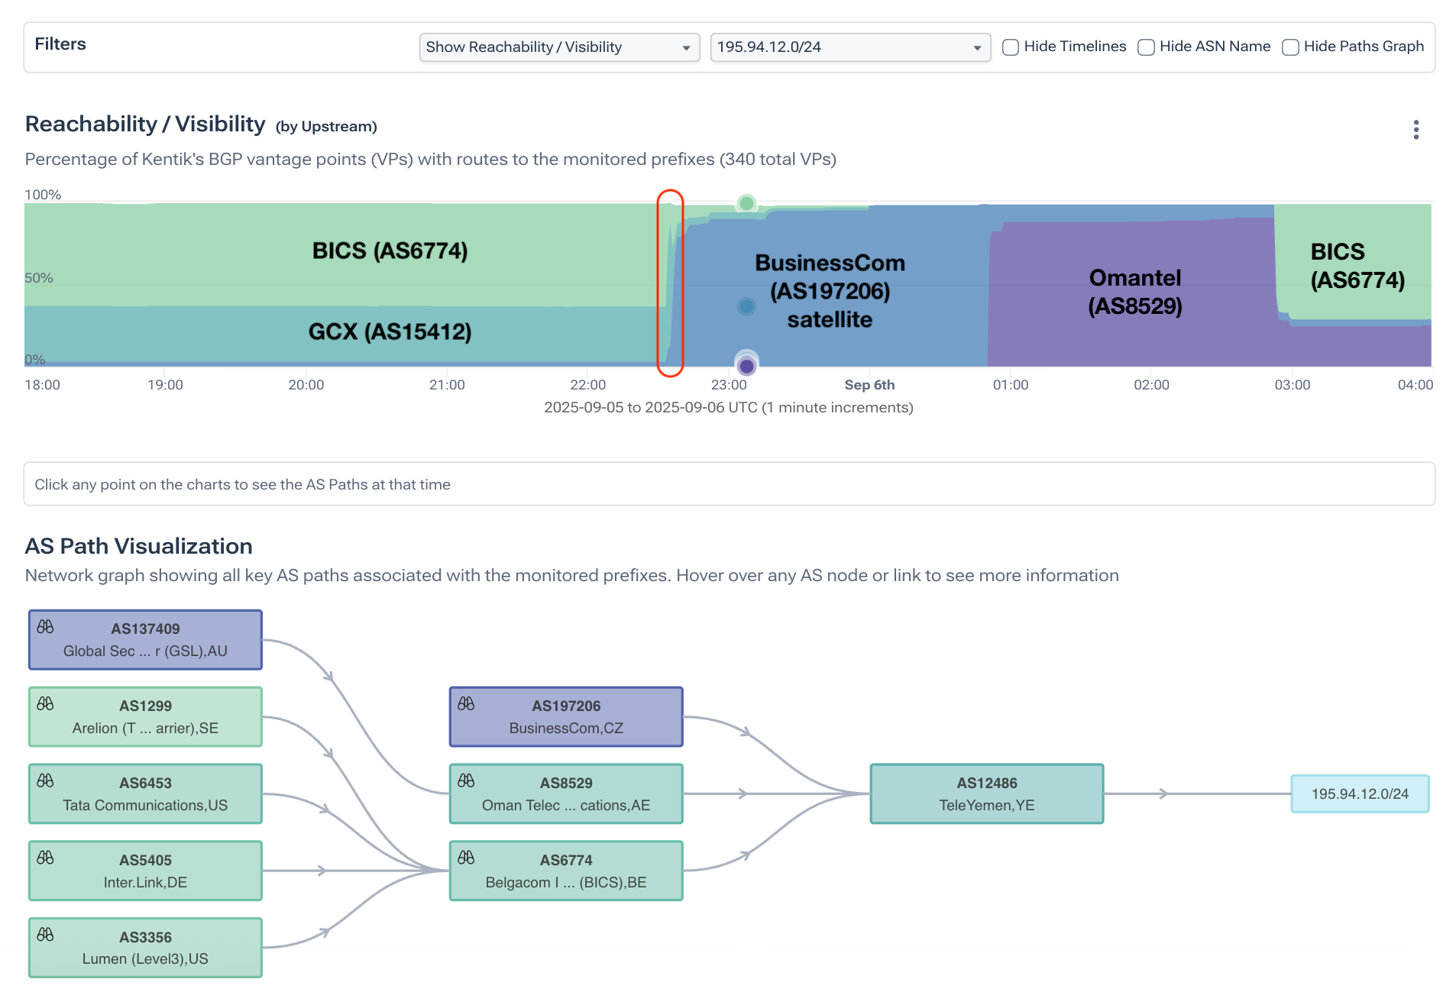
Task: Check the Hide Paths Graph option
Action: 1290,47
